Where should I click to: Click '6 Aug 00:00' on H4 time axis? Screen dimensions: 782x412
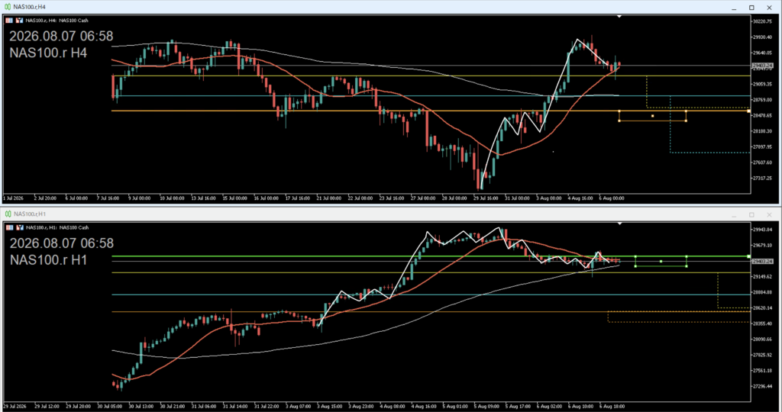[612, 198]
